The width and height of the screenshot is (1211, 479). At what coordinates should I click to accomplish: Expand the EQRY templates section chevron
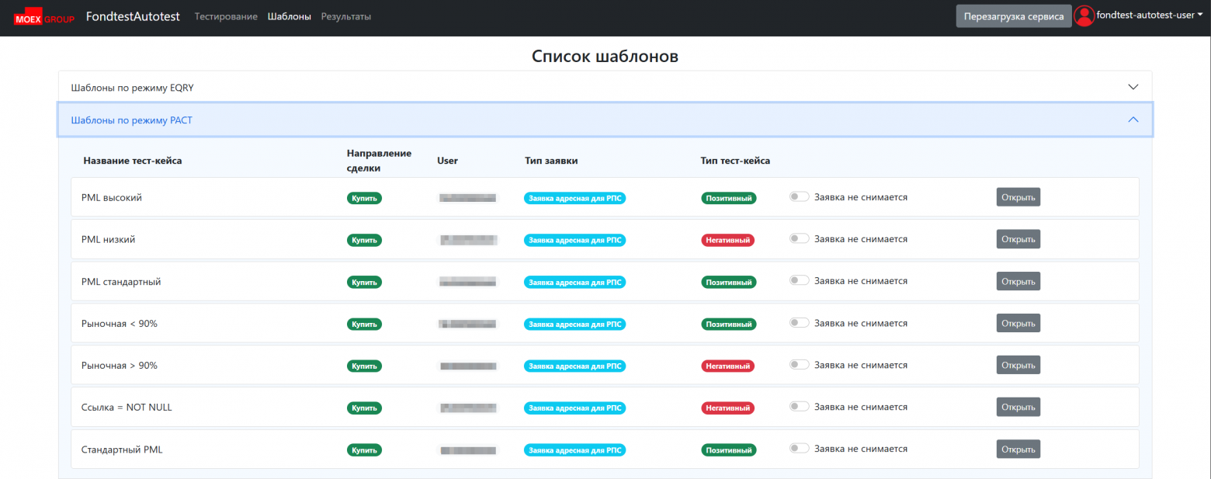coord(1133,87)
